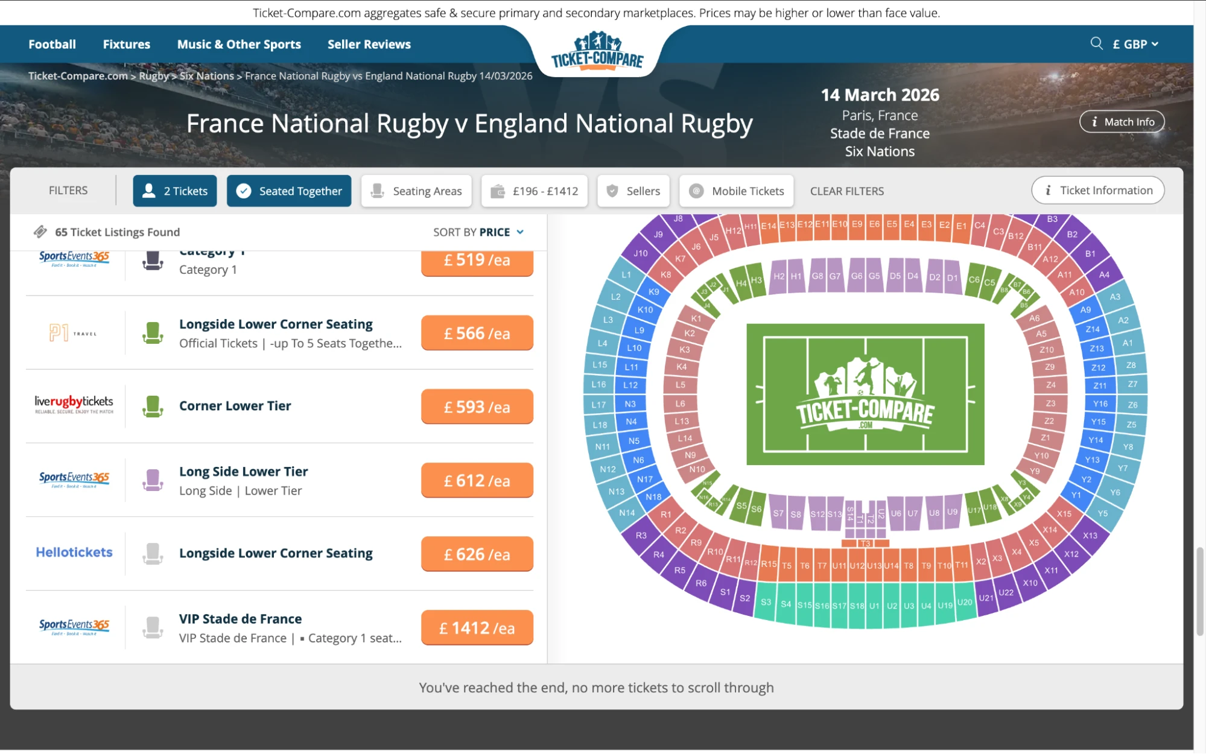Toggle the 2 Tickets filter off
Viewport: 1206px width, 754px height.
click(174, 191)
